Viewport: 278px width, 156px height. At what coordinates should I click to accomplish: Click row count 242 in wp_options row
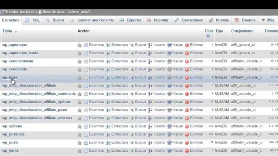pos(211,126)
